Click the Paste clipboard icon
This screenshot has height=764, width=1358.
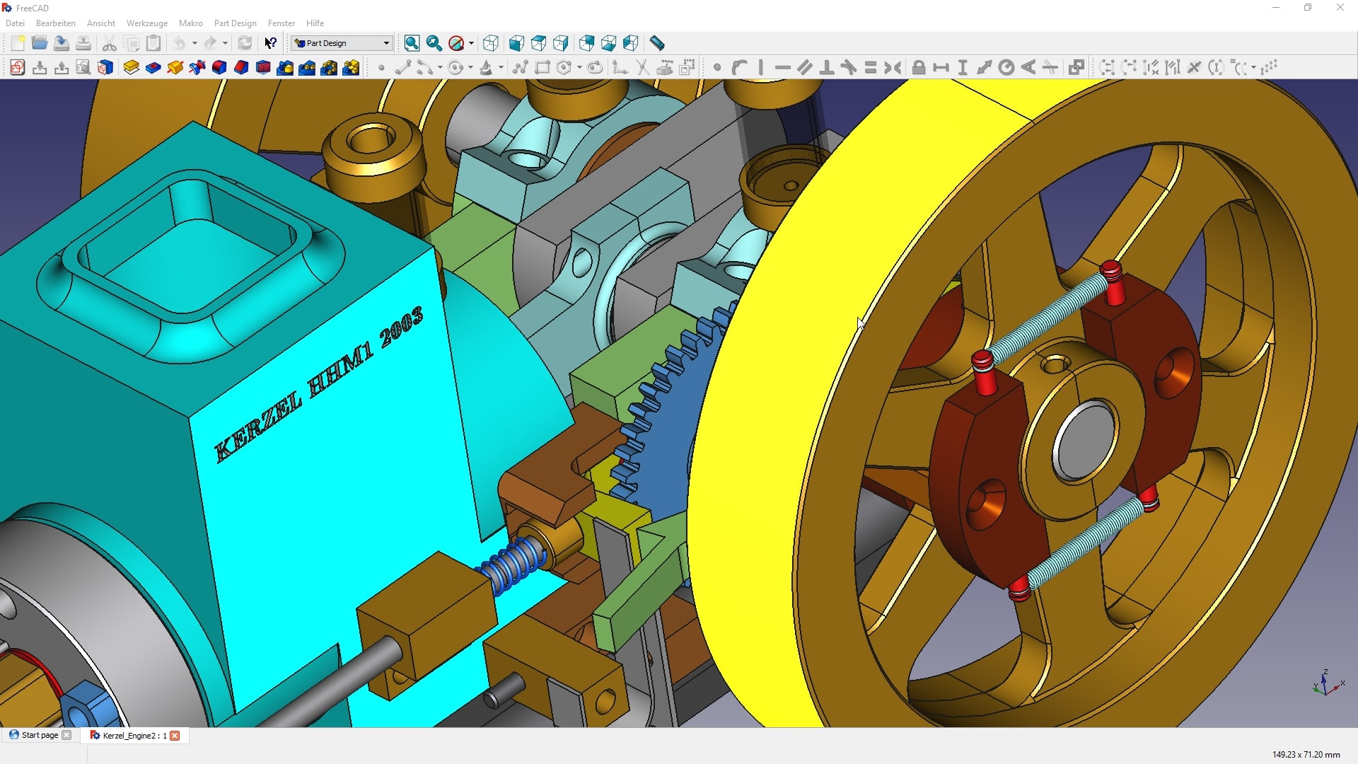pyautogui.click(x=153, y=43)
